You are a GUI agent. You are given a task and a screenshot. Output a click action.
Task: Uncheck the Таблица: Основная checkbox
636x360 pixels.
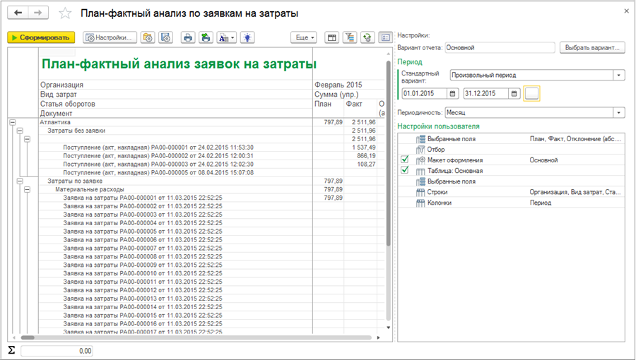point(405,170)
